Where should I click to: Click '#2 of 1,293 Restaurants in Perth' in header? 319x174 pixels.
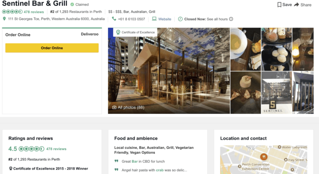76,12
